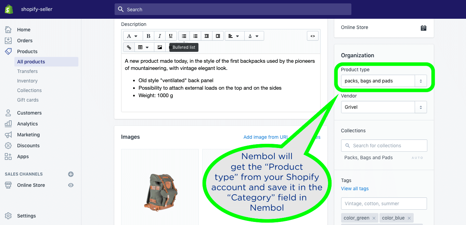466x225 pixels.
Task: Click the Shopify logo icon
Action: [x=9, y=9]
